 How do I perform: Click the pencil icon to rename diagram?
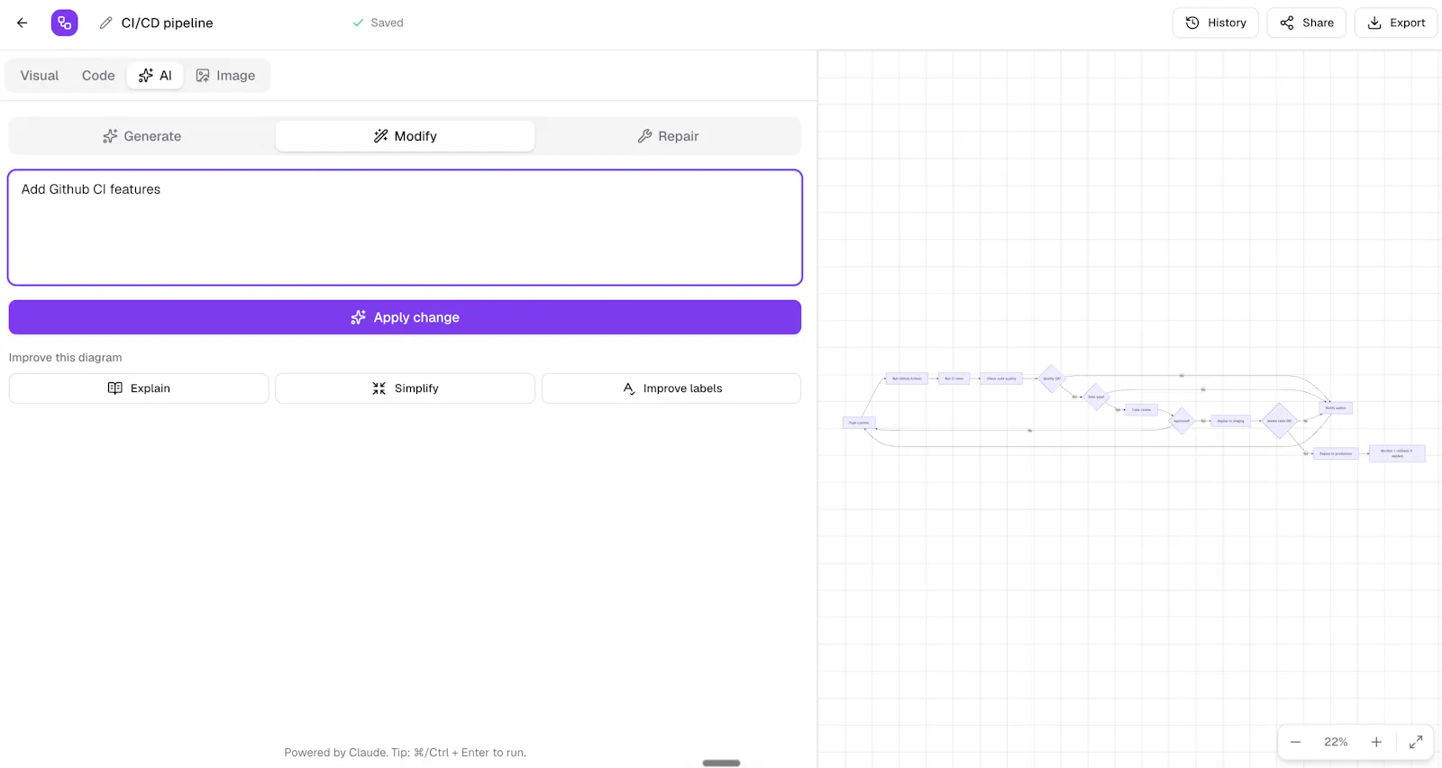coord(106,23)
